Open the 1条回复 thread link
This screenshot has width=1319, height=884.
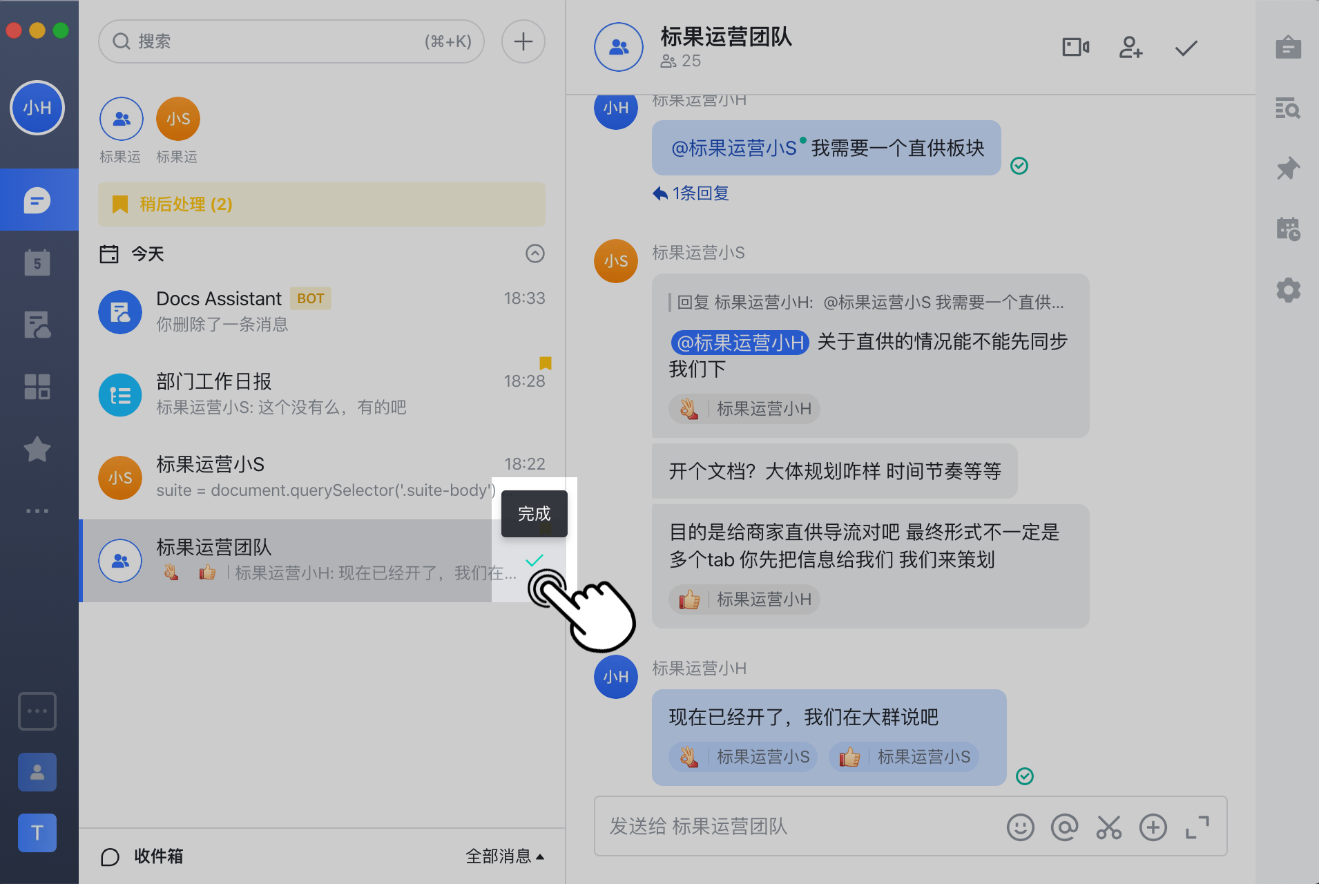[689, 193]
